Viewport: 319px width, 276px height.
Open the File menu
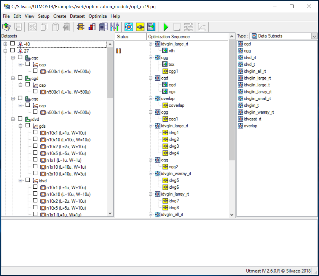[x=6, y=16]
